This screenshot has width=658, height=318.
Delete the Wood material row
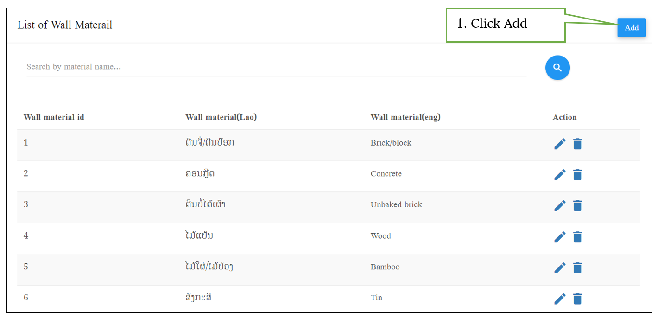click(577, 237)
